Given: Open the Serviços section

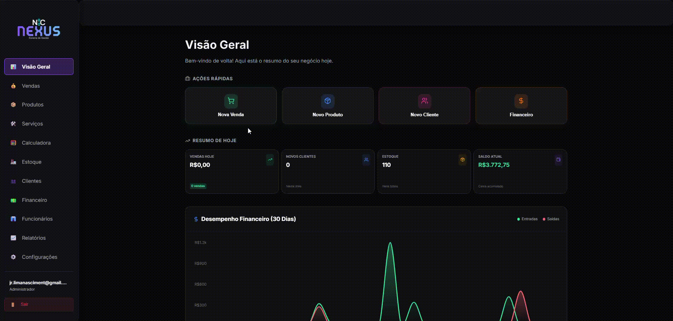Looking at the screenshot, I should 32,124.
